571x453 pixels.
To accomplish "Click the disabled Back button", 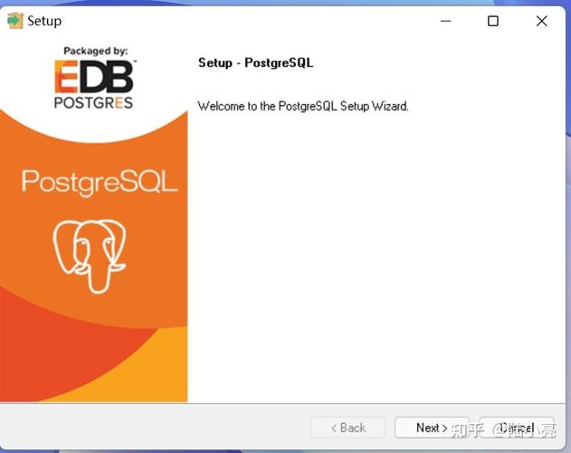I will pos(347,428).
